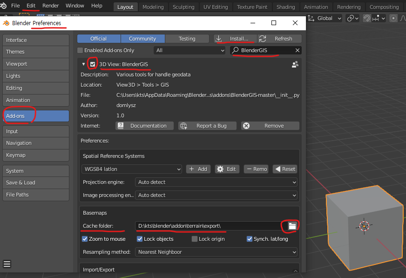This screenshot has height=278, width=406.
Task: Click the magnifier icon in add-on search
Action: 235,50
